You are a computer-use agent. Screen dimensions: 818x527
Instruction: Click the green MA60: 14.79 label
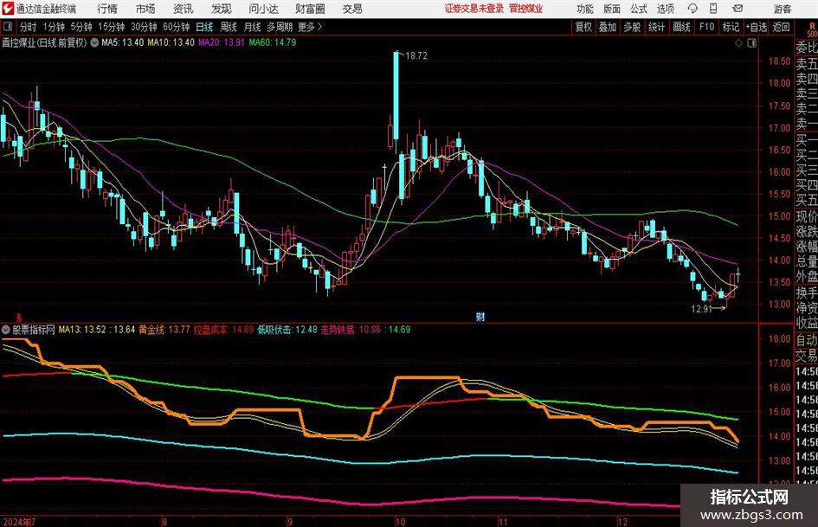(x=273, y=42)
